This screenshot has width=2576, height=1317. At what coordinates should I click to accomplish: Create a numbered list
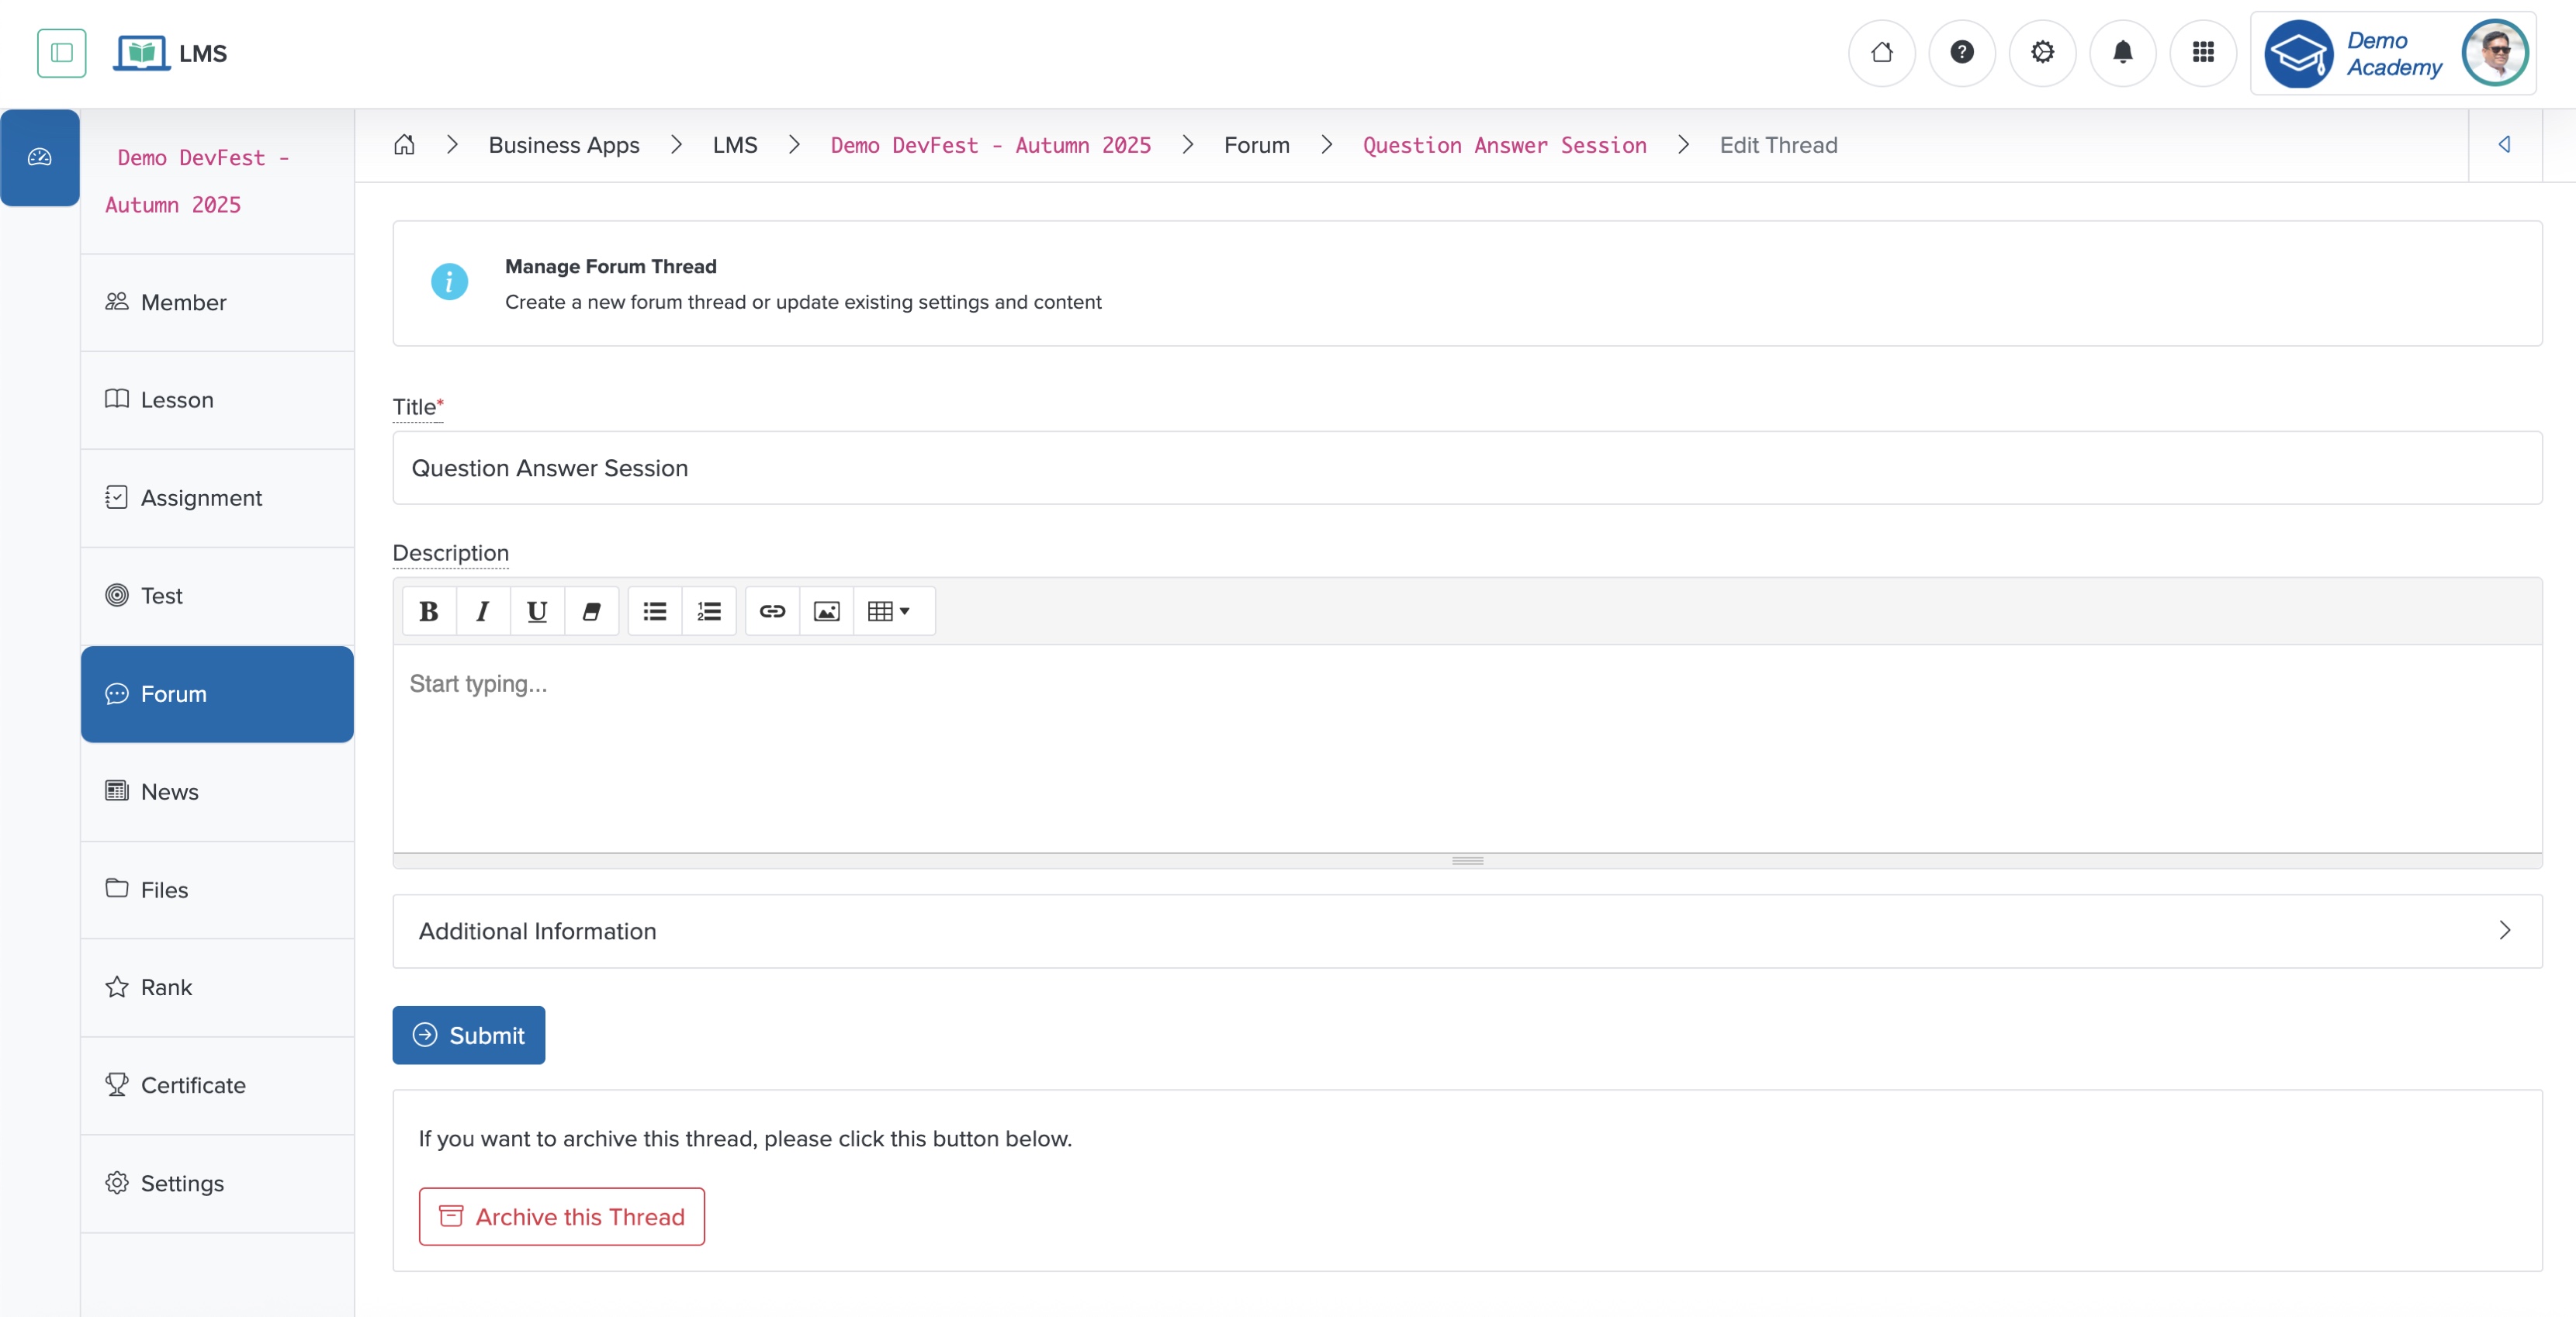point(708,611)
